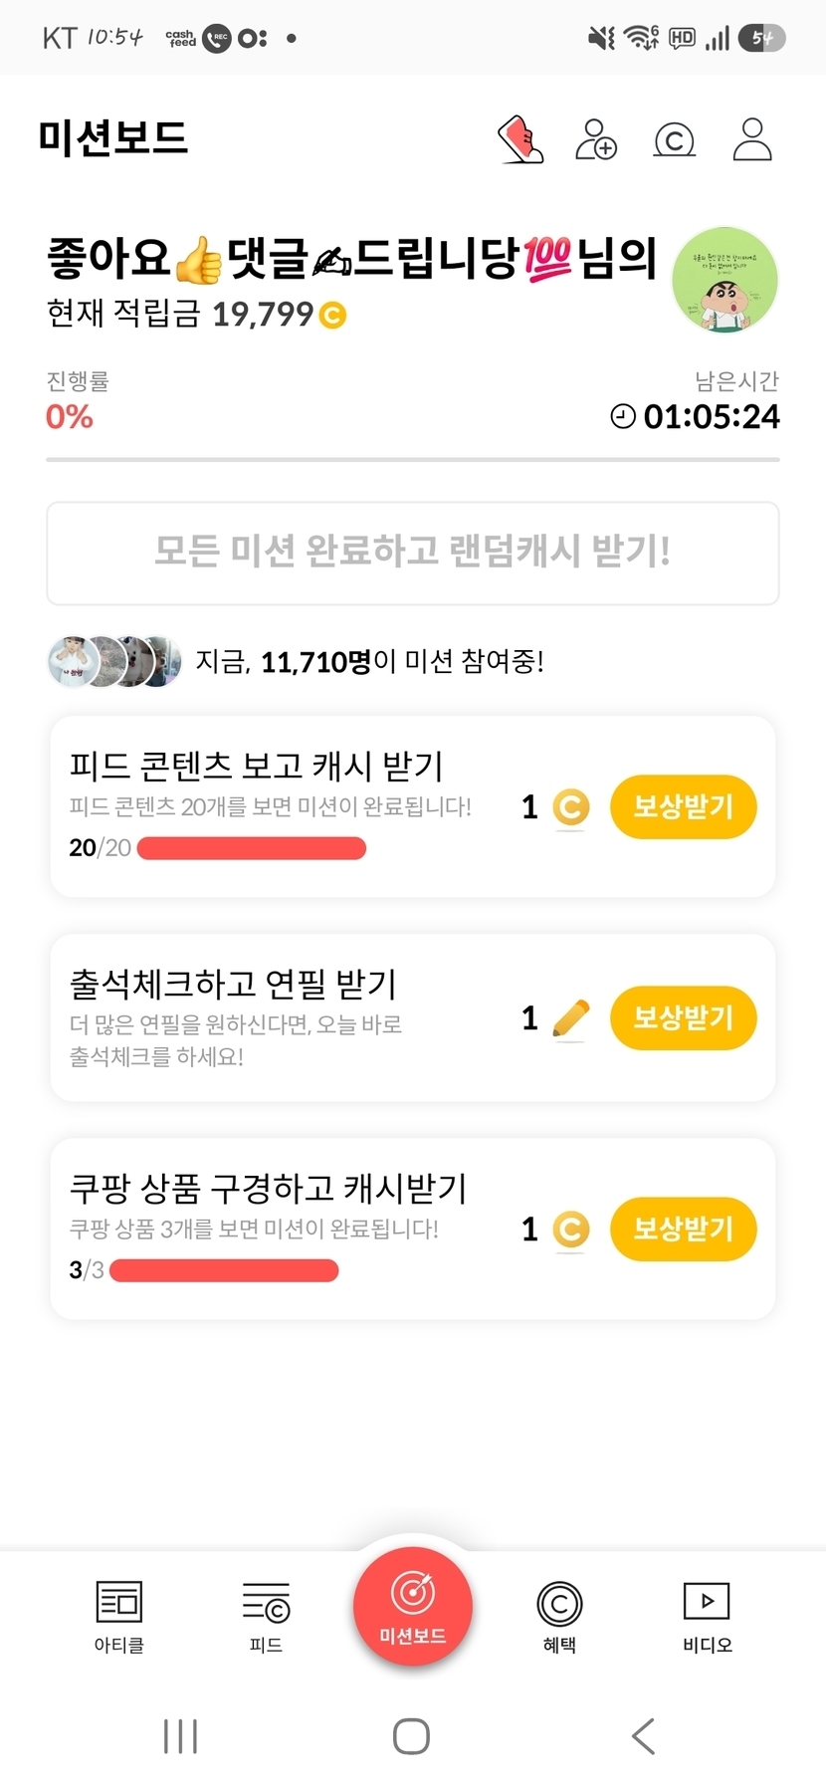Tap the 20/20 feed progress bar
This screenshot has height=1790, width=826.
click(252, 848)
